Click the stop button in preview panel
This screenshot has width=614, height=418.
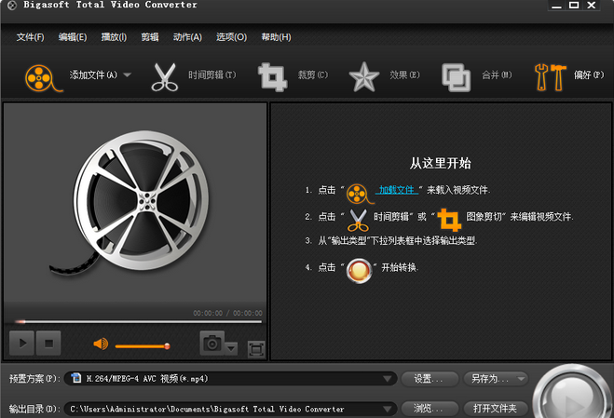point(48,344)
